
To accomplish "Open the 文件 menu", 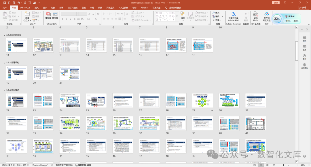I will click(5, 8).
